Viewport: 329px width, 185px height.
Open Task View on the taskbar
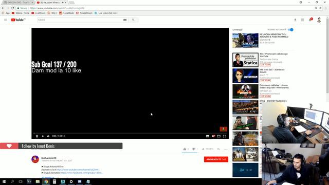point(21,181)
